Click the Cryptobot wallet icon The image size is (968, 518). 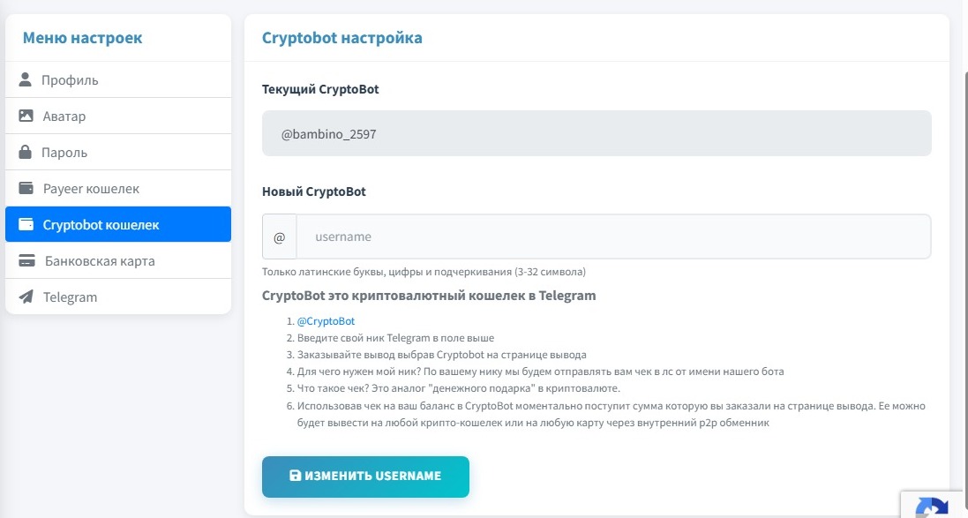[26, 225]
